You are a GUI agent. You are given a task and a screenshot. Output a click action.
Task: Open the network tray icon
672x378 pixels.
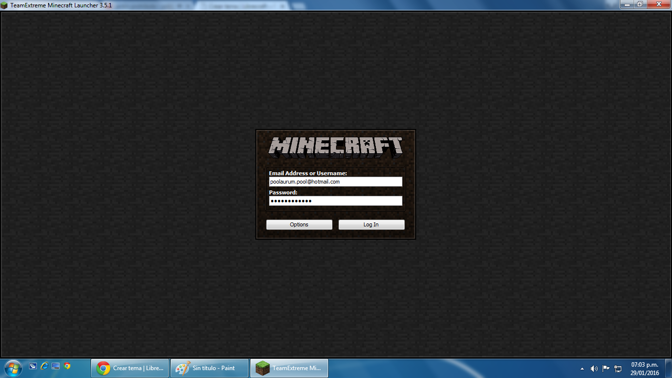click(618, 368)
